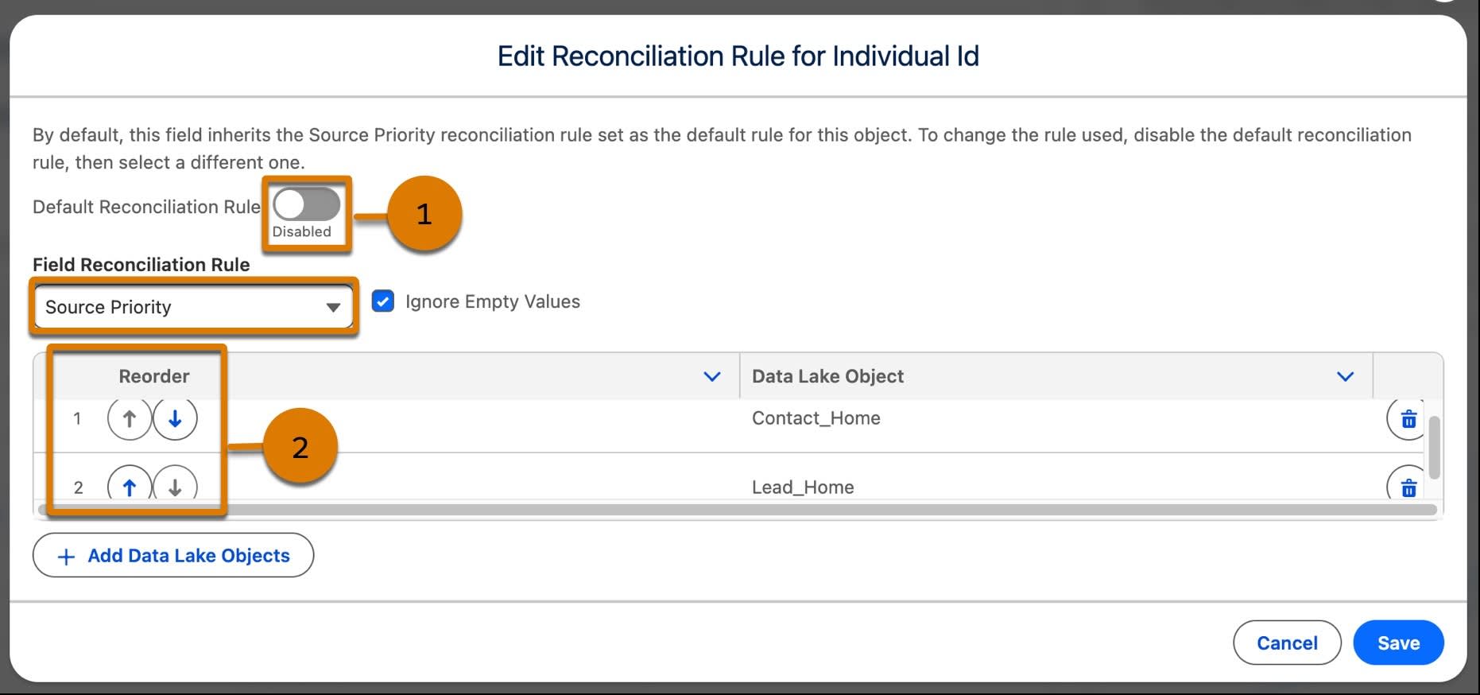Delete the Lead_Home data lake object
The height and width of the screenshot is (695, 1480).
(1408, 486)
